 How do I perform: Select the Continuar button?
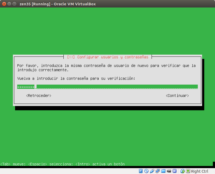pyautogui.click(x=177, y=95)
